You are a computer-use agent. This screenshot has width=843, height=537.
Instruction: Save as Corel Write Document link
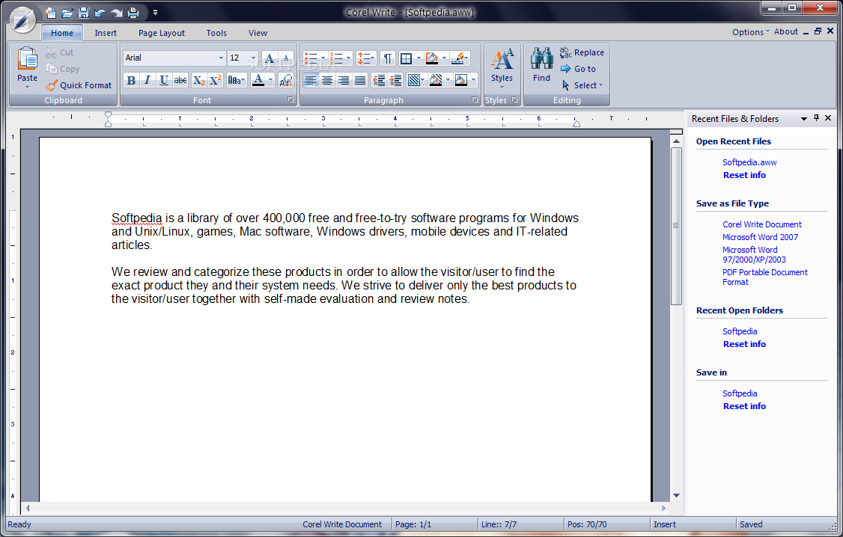pos(762,224)
